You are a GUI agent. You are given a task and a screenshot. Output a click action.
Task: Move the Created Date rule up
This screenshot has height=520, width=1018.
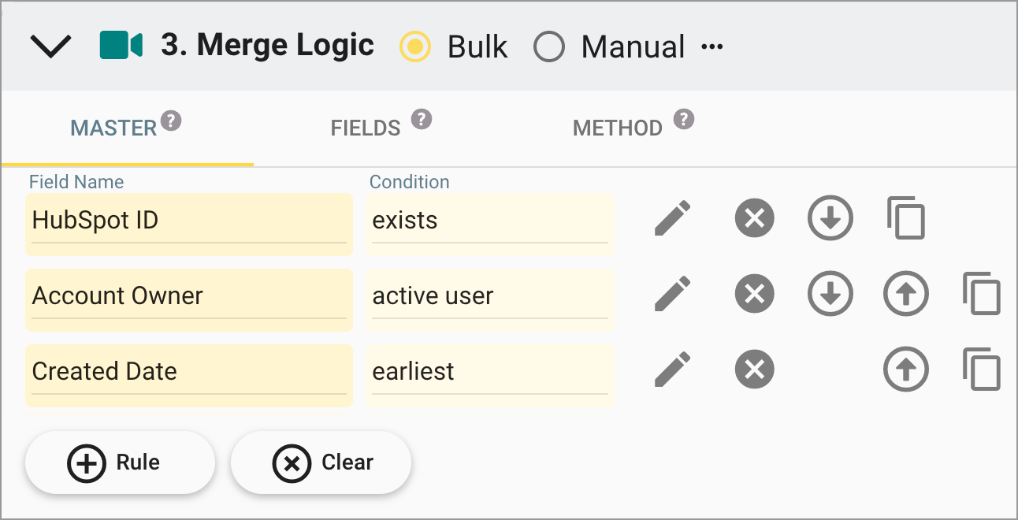click(906, 369)
